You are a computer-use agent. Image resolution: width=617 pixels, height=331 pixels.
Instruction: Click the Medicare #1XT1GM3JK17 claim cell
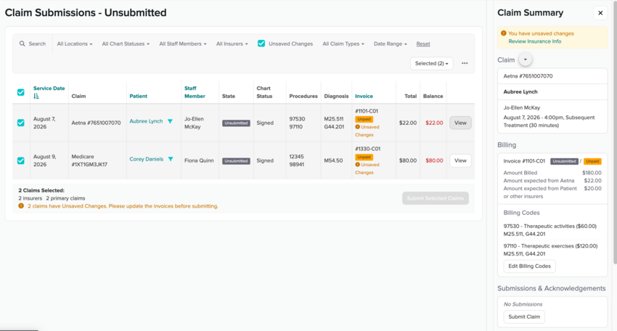pyautogui.click(x=89, y=160)
